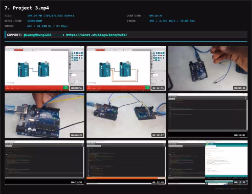
Task: Open the thumbnail stamped 00:02:45
Action: 126,68
